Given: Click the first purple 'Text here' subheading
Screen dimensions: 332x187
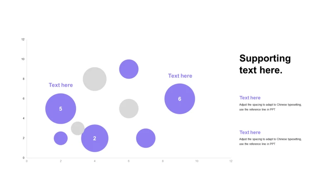Looking at the screenshot, I should (250, 98).
